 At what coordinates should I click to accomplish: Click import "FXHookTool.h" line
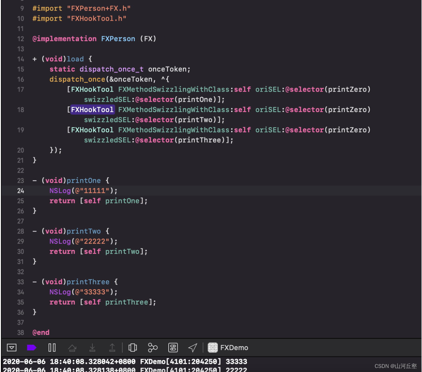tap(79, 19)
